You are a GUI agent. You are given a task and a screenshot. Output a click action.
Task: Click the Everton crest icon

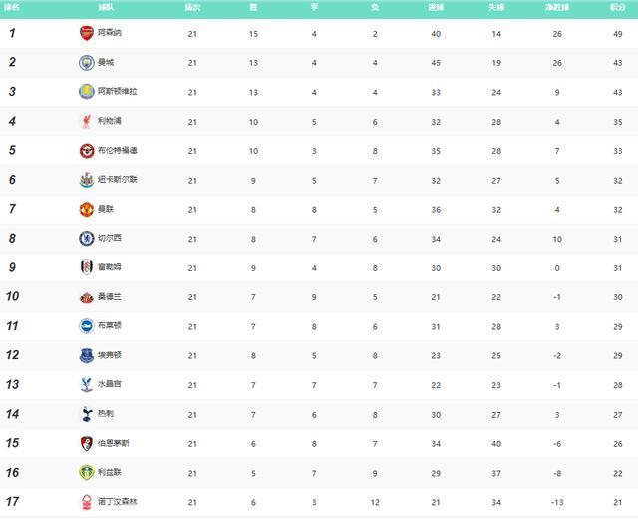[x=86, y=355]
